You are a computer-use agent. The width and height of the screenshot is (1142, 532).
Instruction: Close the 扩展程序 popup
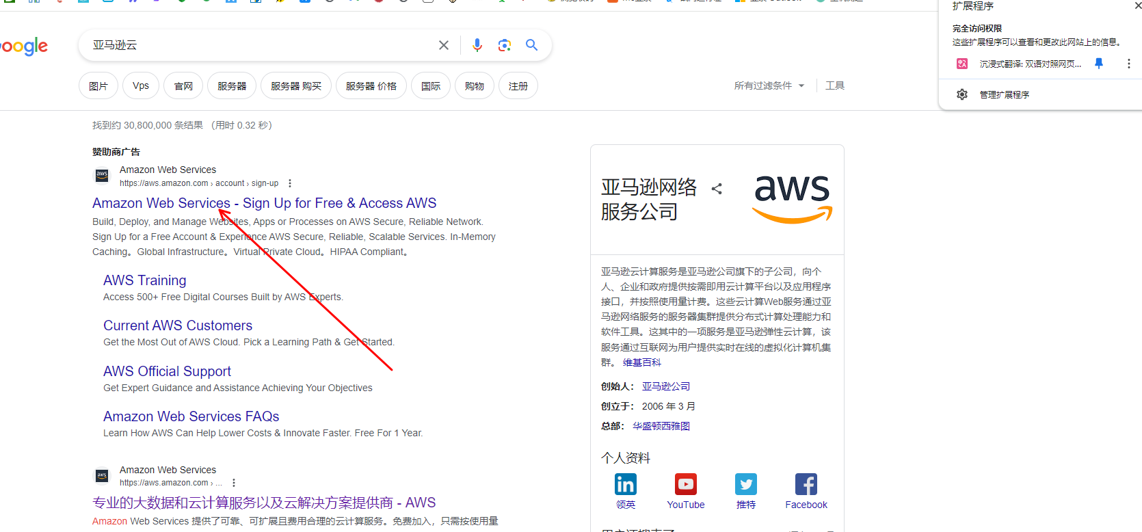tap(1138, 5)
